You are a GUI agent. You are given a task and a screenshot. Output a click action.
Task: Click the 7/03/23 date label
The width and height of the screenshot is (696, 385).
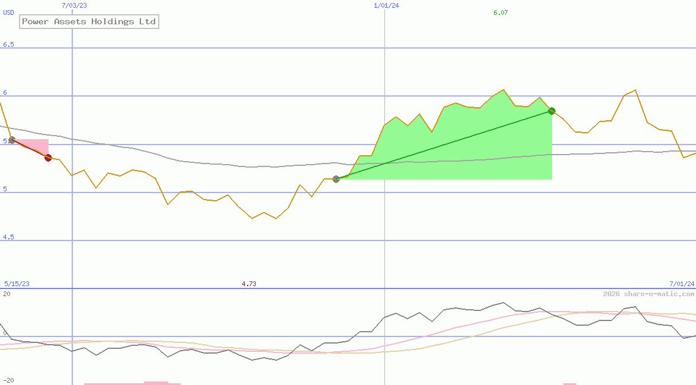point(75,6)
